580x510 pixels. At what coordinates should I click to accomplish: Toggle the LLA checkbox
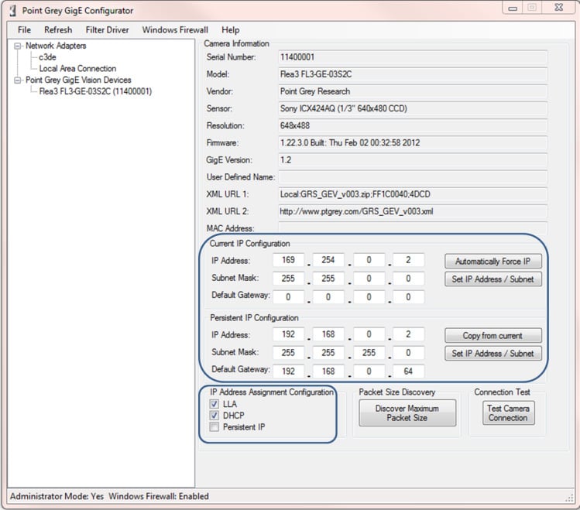[x=214, y=404]
